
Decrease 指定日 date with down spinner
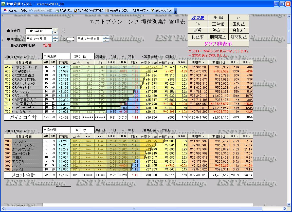pyautogui.click(x=55, y=33)
